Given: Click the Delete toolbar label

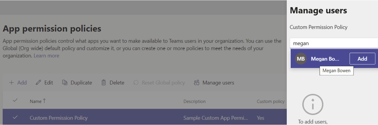Looking at the screenshot, I should [x=117, y=83].
